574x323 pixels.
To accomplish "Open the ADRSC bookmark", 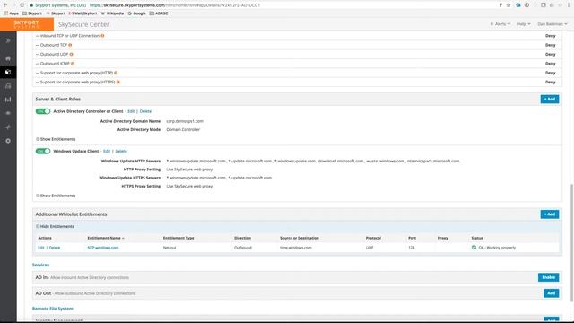I will [159, 13].
